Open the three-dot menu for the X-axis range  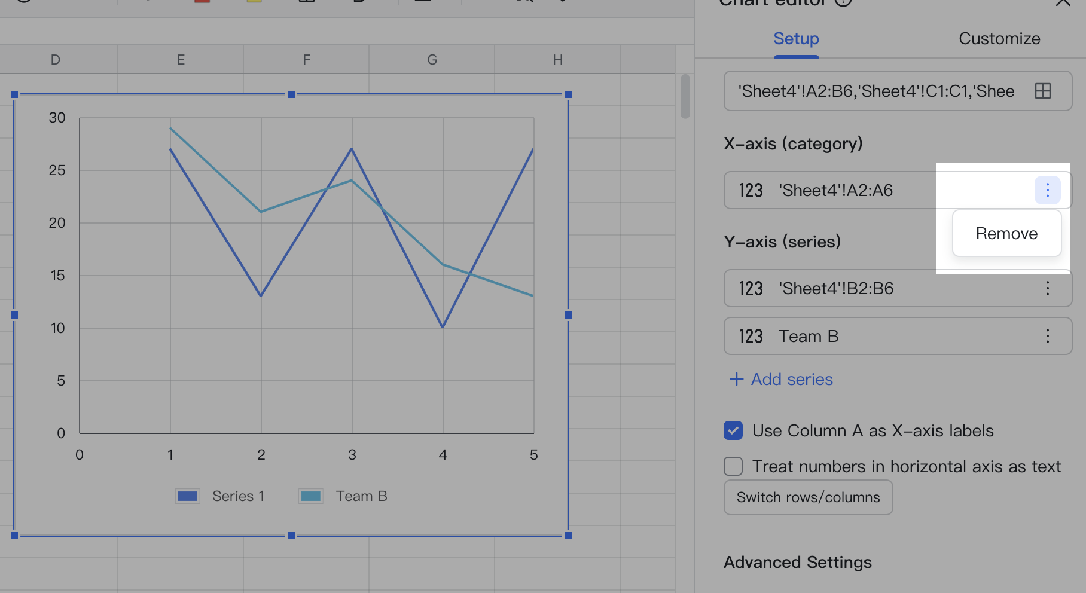coord(1048,190)
